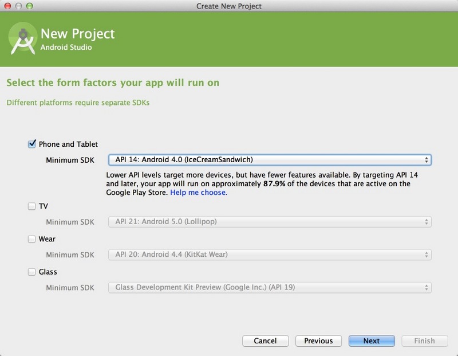
Task: Click the Create New Project title bar
Action: [229, 6]
